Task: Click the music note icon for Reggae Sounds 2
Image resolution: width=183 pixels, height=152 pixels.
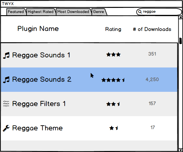Action: point(6,80)
